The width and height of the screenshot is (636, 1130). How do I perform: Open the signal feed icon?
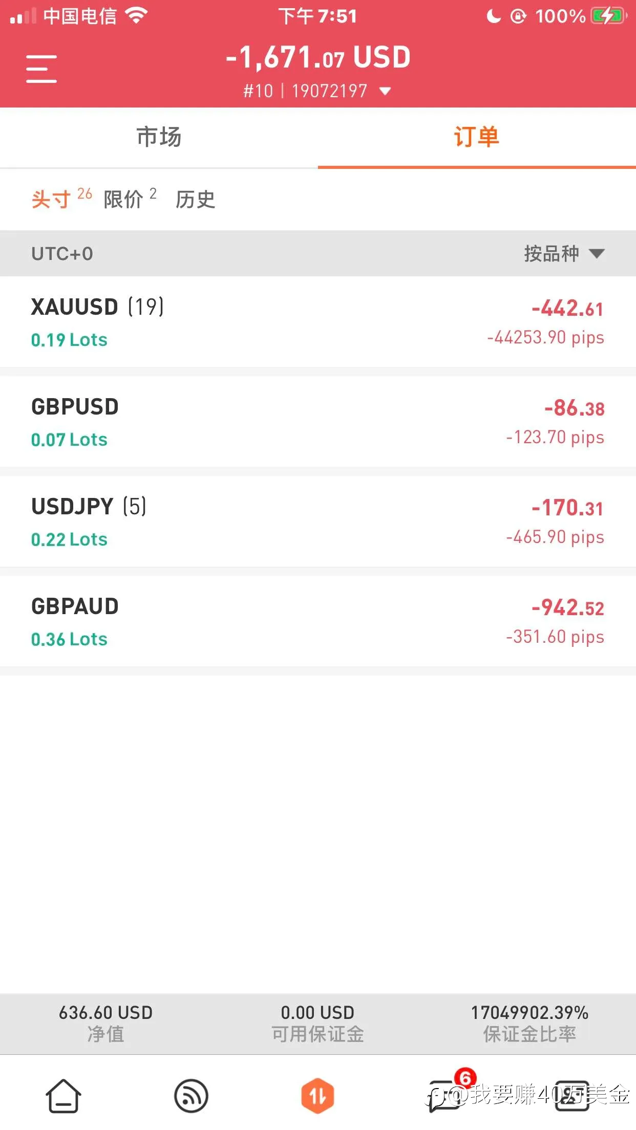point(191,1096)
